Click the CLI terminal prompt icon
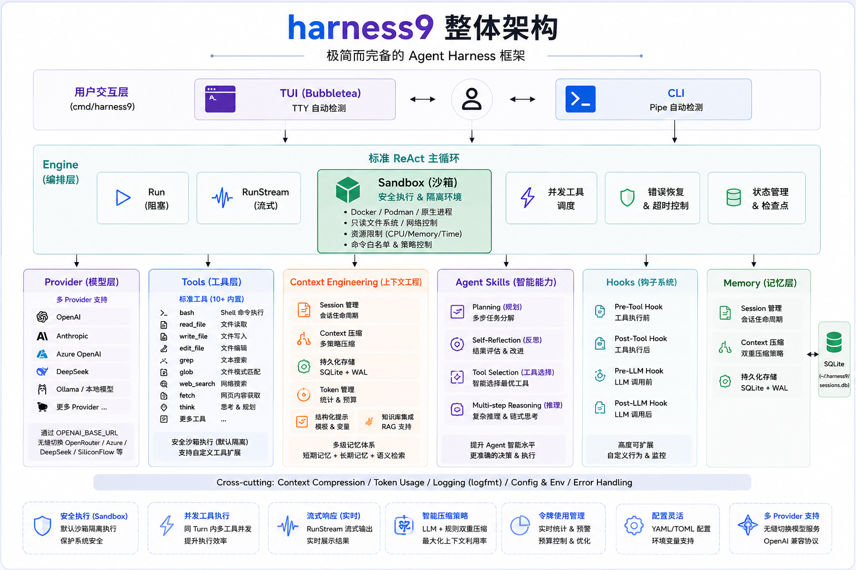Image resolution: width=856 pixels, height=570 pixels. click(580, 99)
